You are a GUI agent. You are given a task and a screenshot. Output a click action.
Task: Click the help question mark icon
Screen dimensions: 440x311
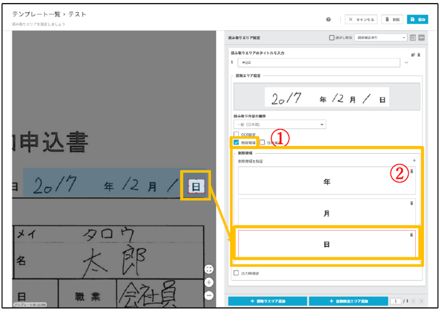328,19
